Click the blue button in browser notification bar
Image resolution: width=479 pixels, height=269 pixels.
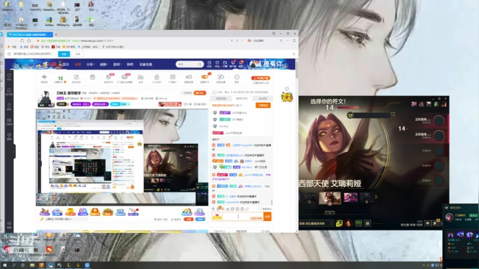tap(64, 54)
